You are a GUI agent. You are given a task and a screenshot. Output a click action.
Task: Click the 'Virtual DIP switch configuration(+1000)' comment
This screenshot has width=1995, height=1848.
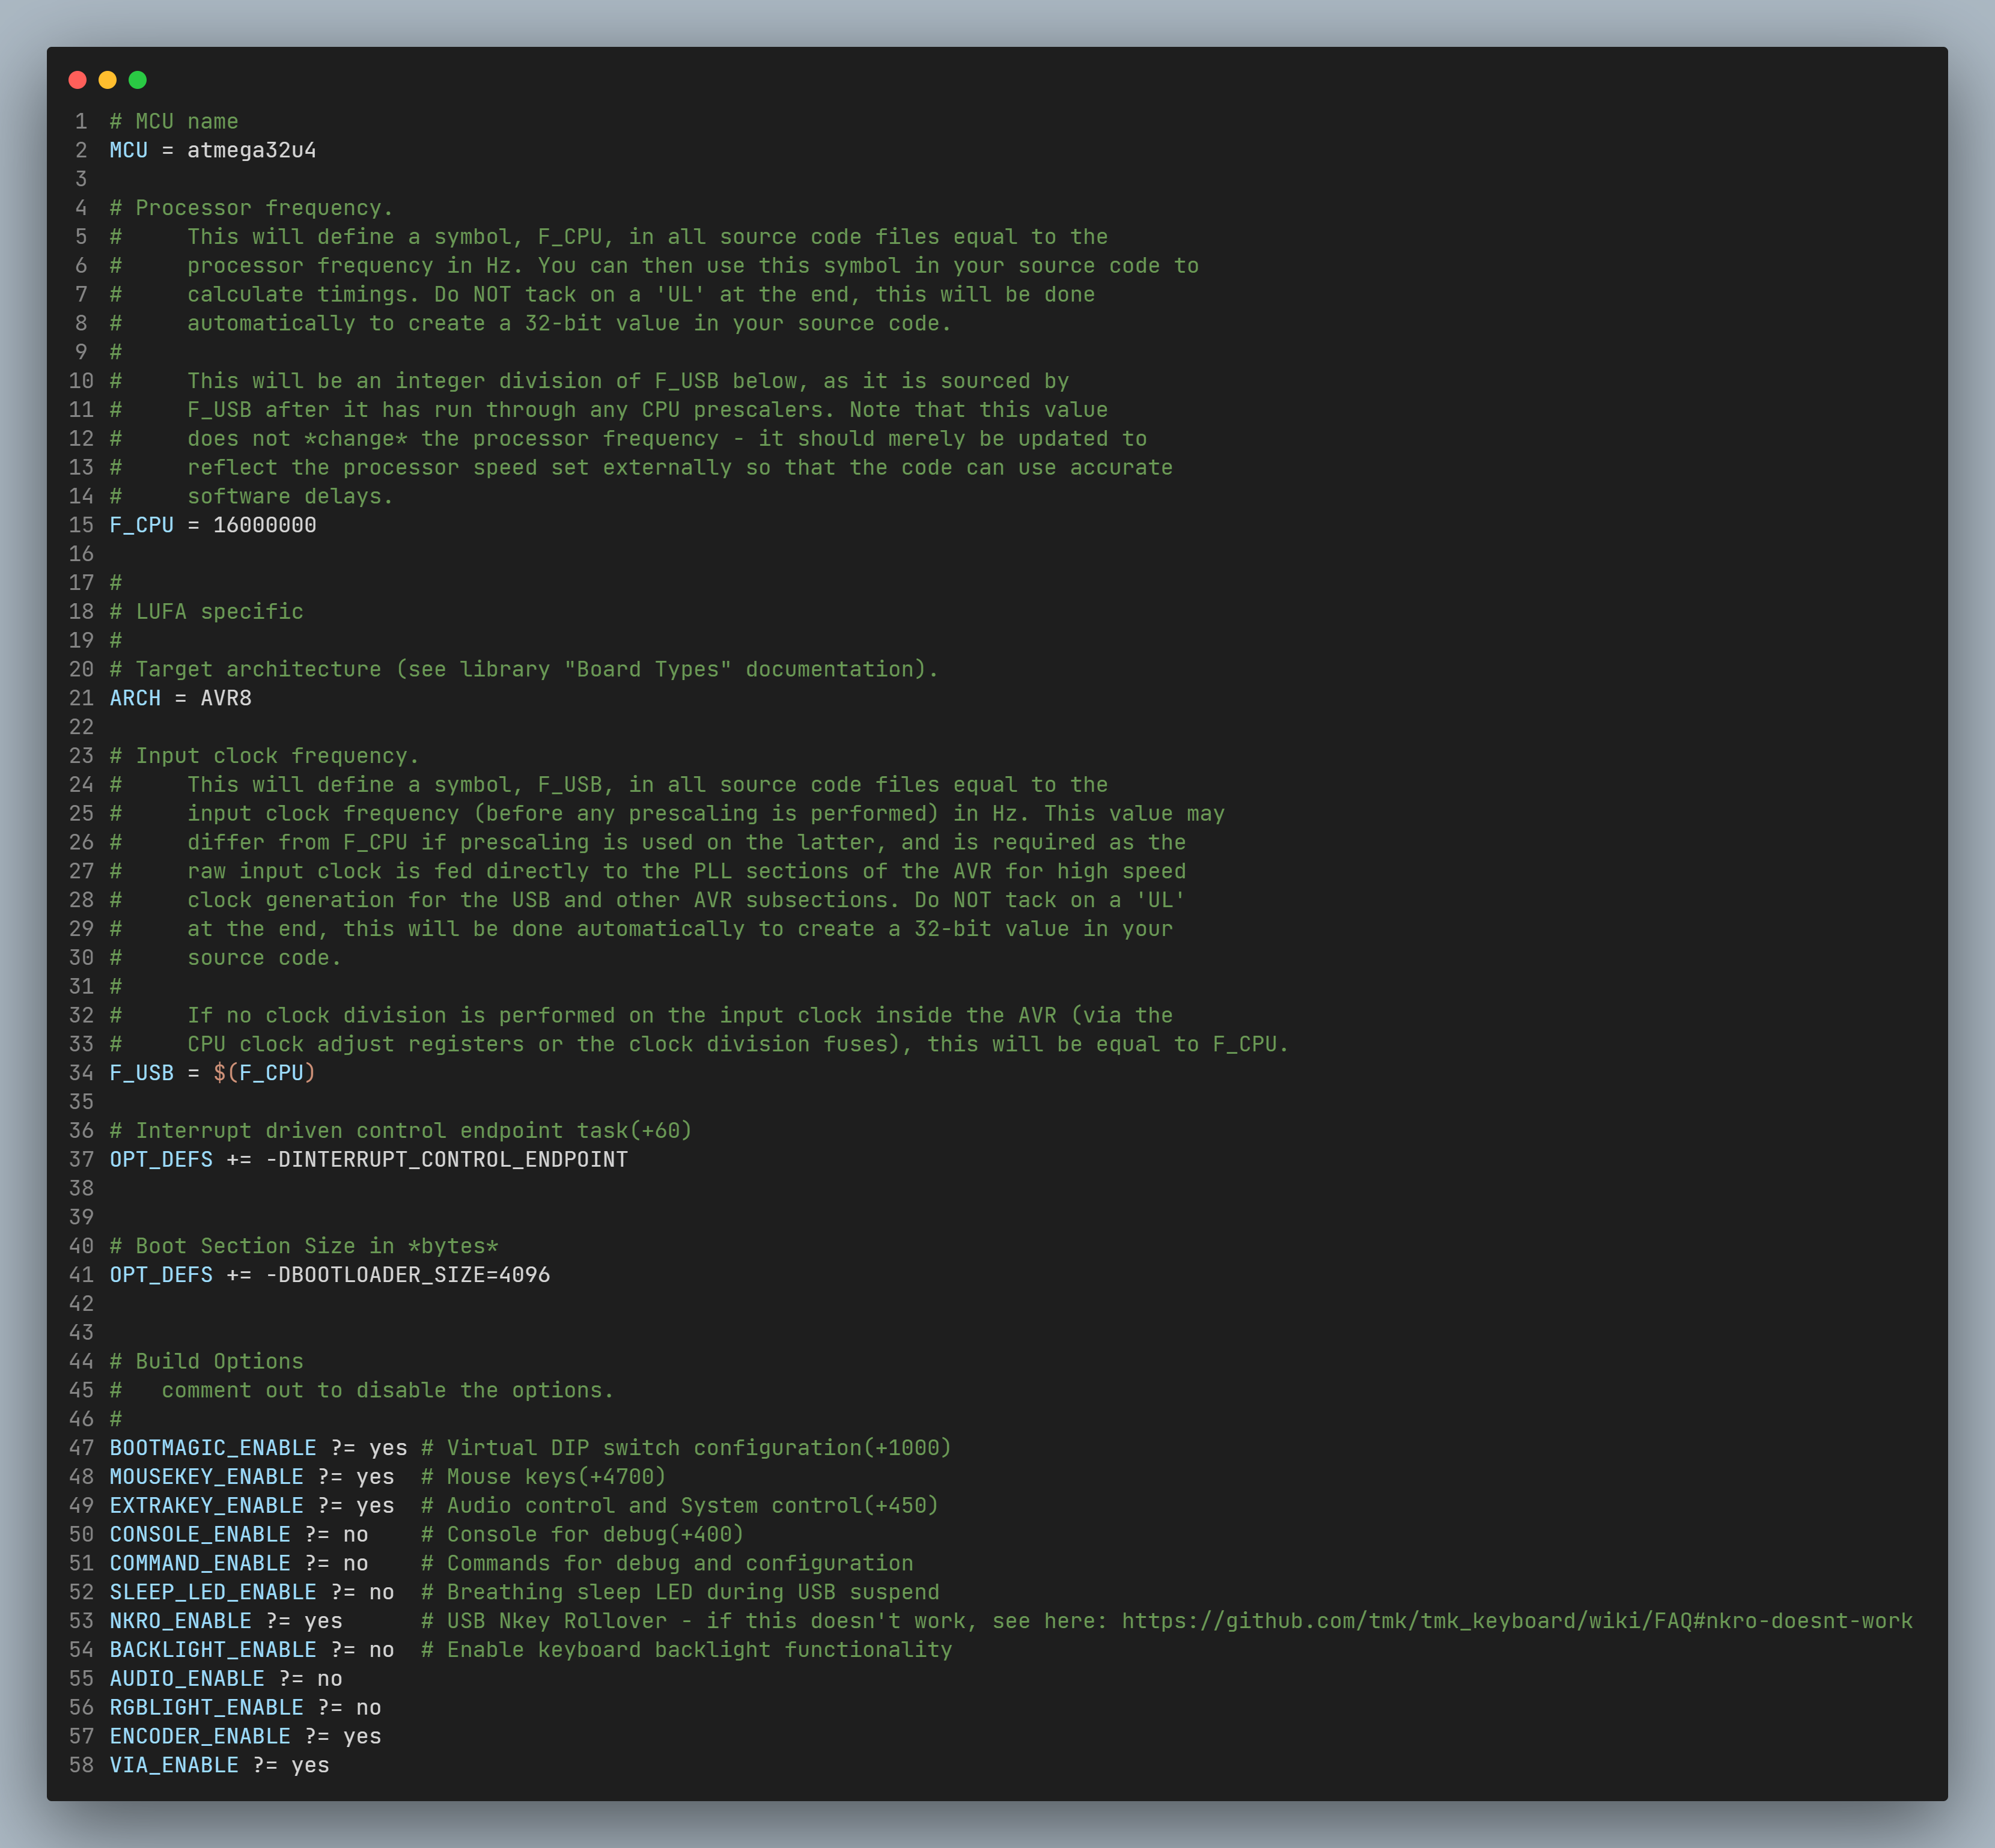[686, 1448]
